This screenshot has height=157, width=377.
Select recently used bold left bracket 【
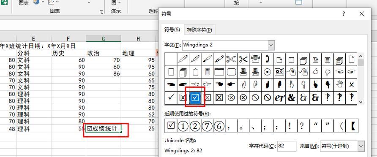tap(352, 125)
